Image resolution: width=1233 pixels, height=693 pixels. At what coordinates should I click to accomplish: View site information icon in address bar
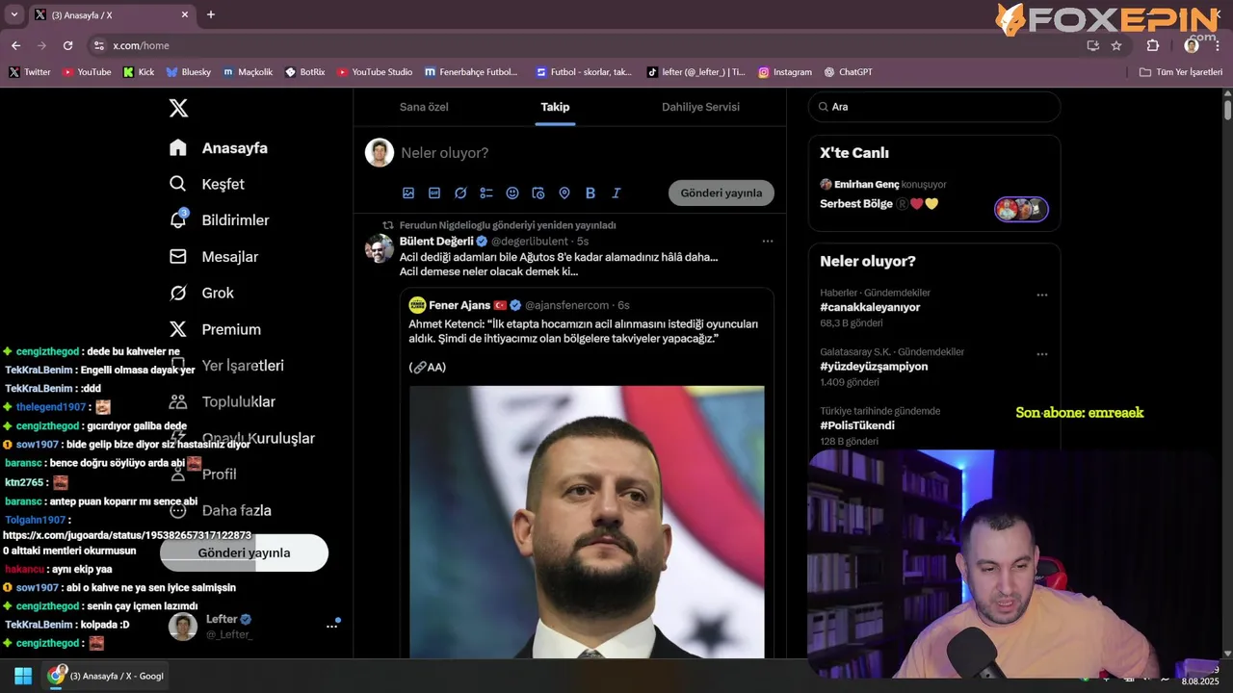pos(97,45)
